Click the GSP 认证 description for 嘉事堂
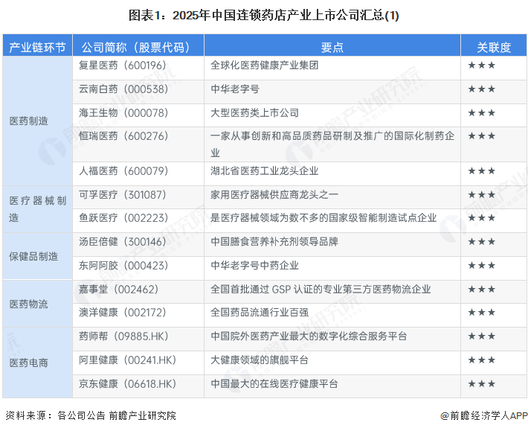 pos(321,289)
